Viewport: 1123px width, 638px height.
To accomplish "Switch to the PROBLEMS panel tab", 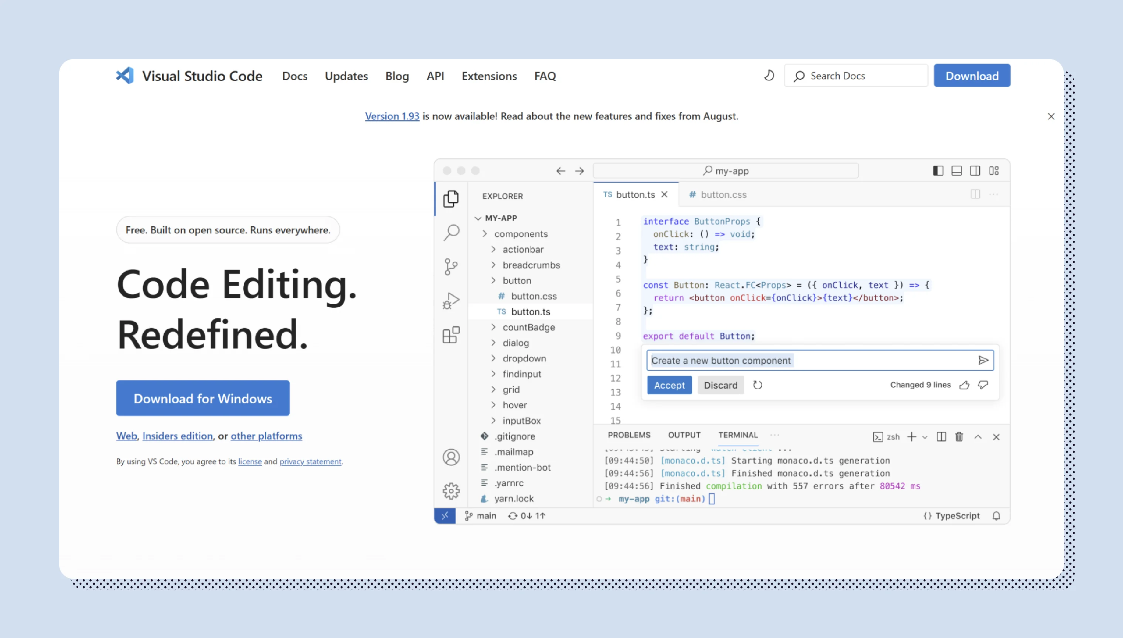I will [629, 435].
